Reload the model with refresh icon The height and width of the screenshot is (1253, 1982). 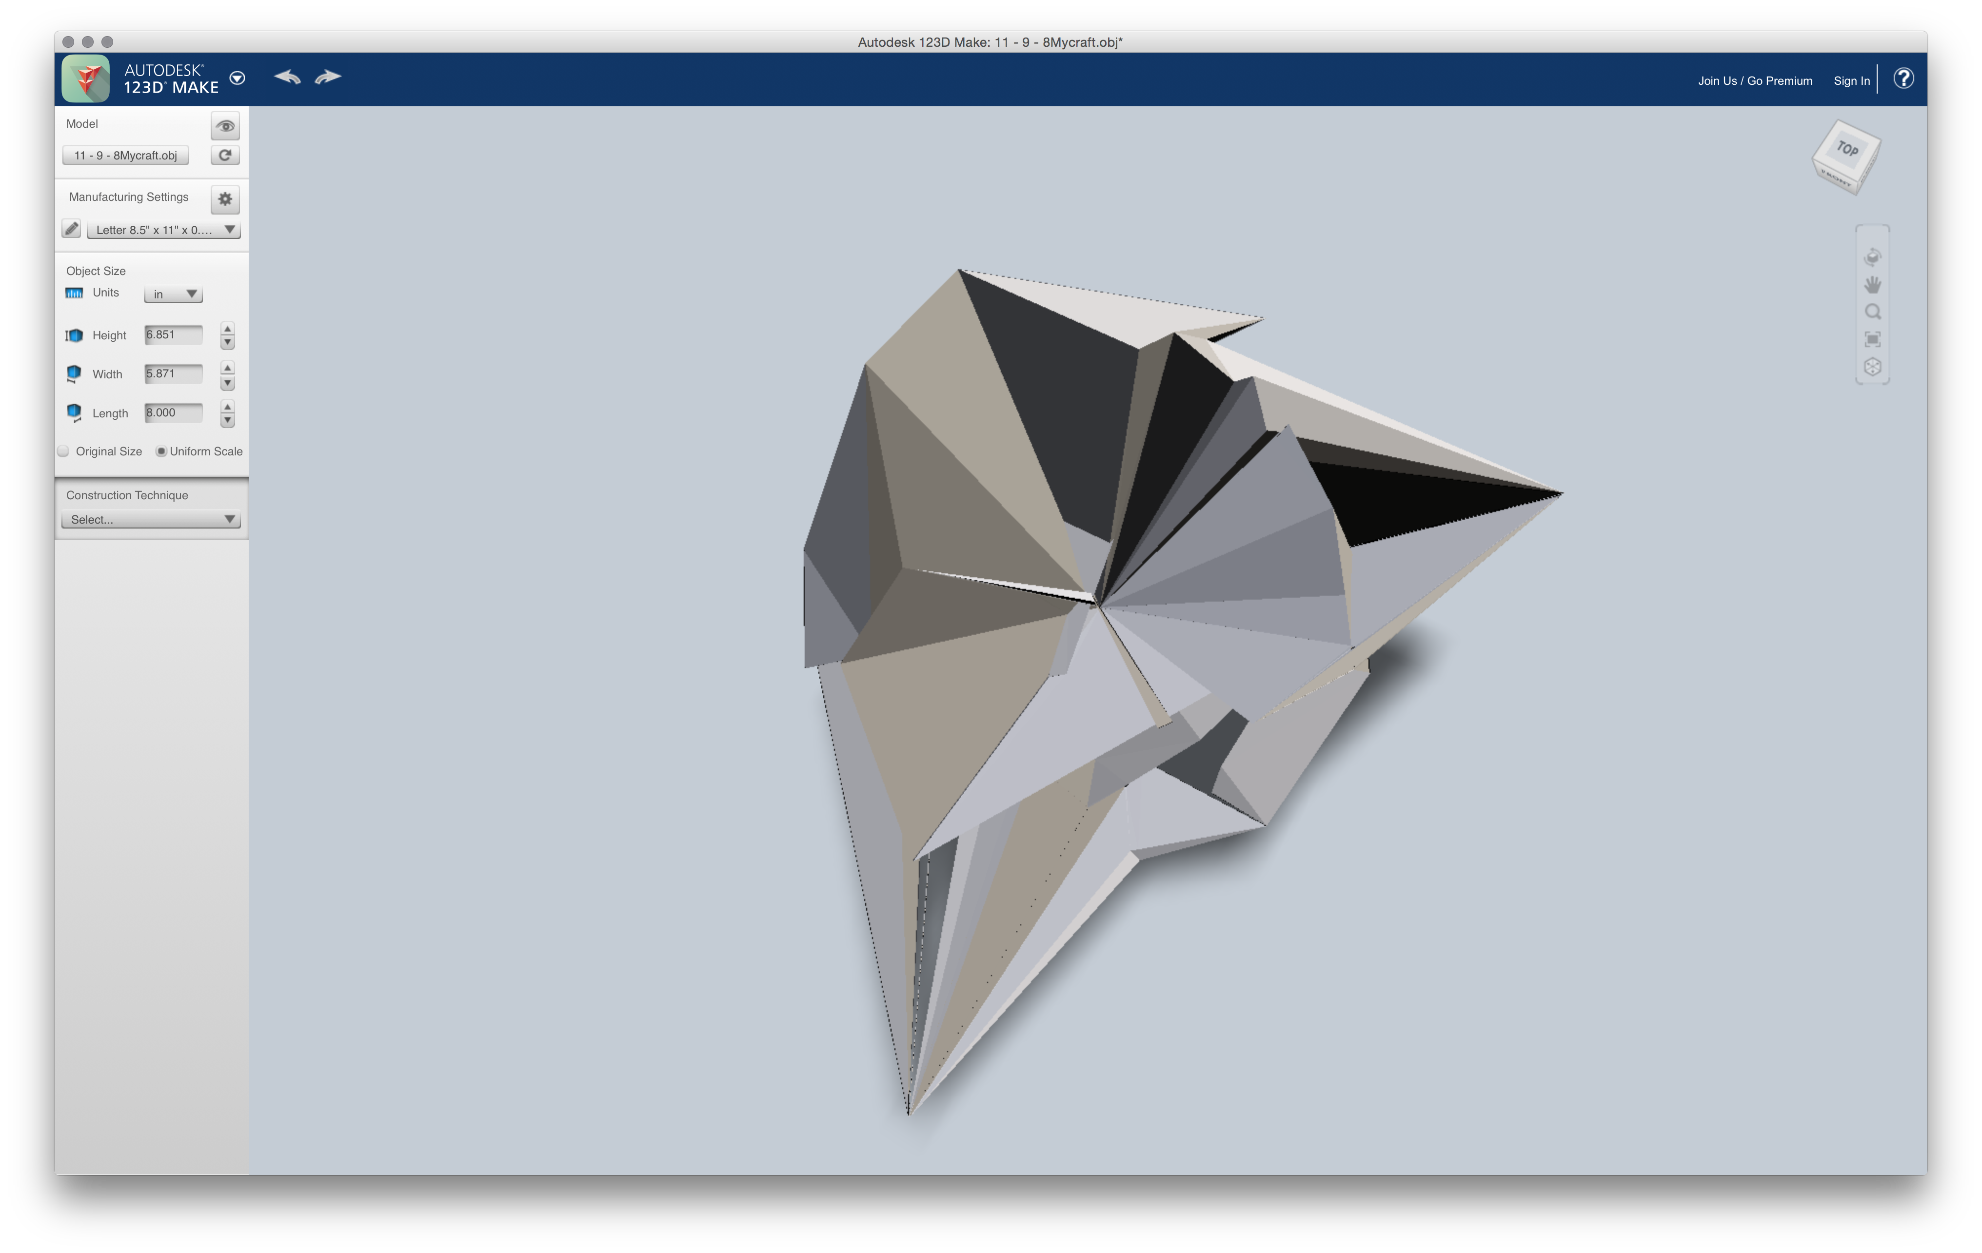coord(225,156)
